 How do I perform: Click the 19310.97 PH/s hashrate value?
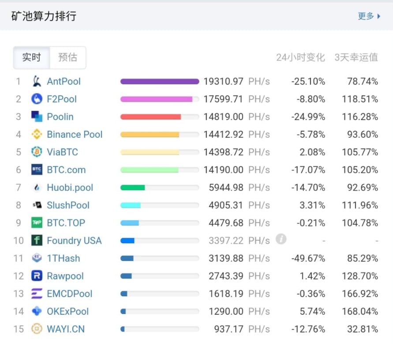click(x=236, y=81)
